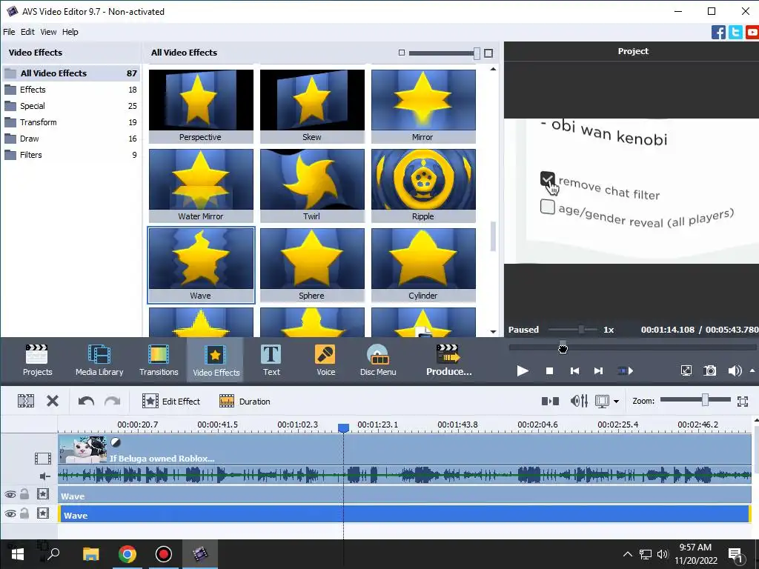Click the Produce button

coord(448,360)
